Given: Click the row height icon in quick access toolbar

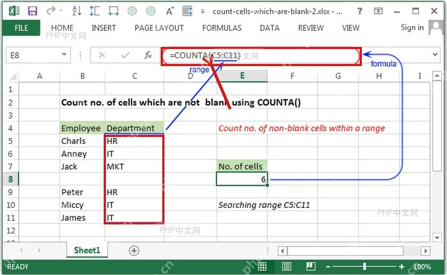Looking at the screenshot, I should 94,11.
